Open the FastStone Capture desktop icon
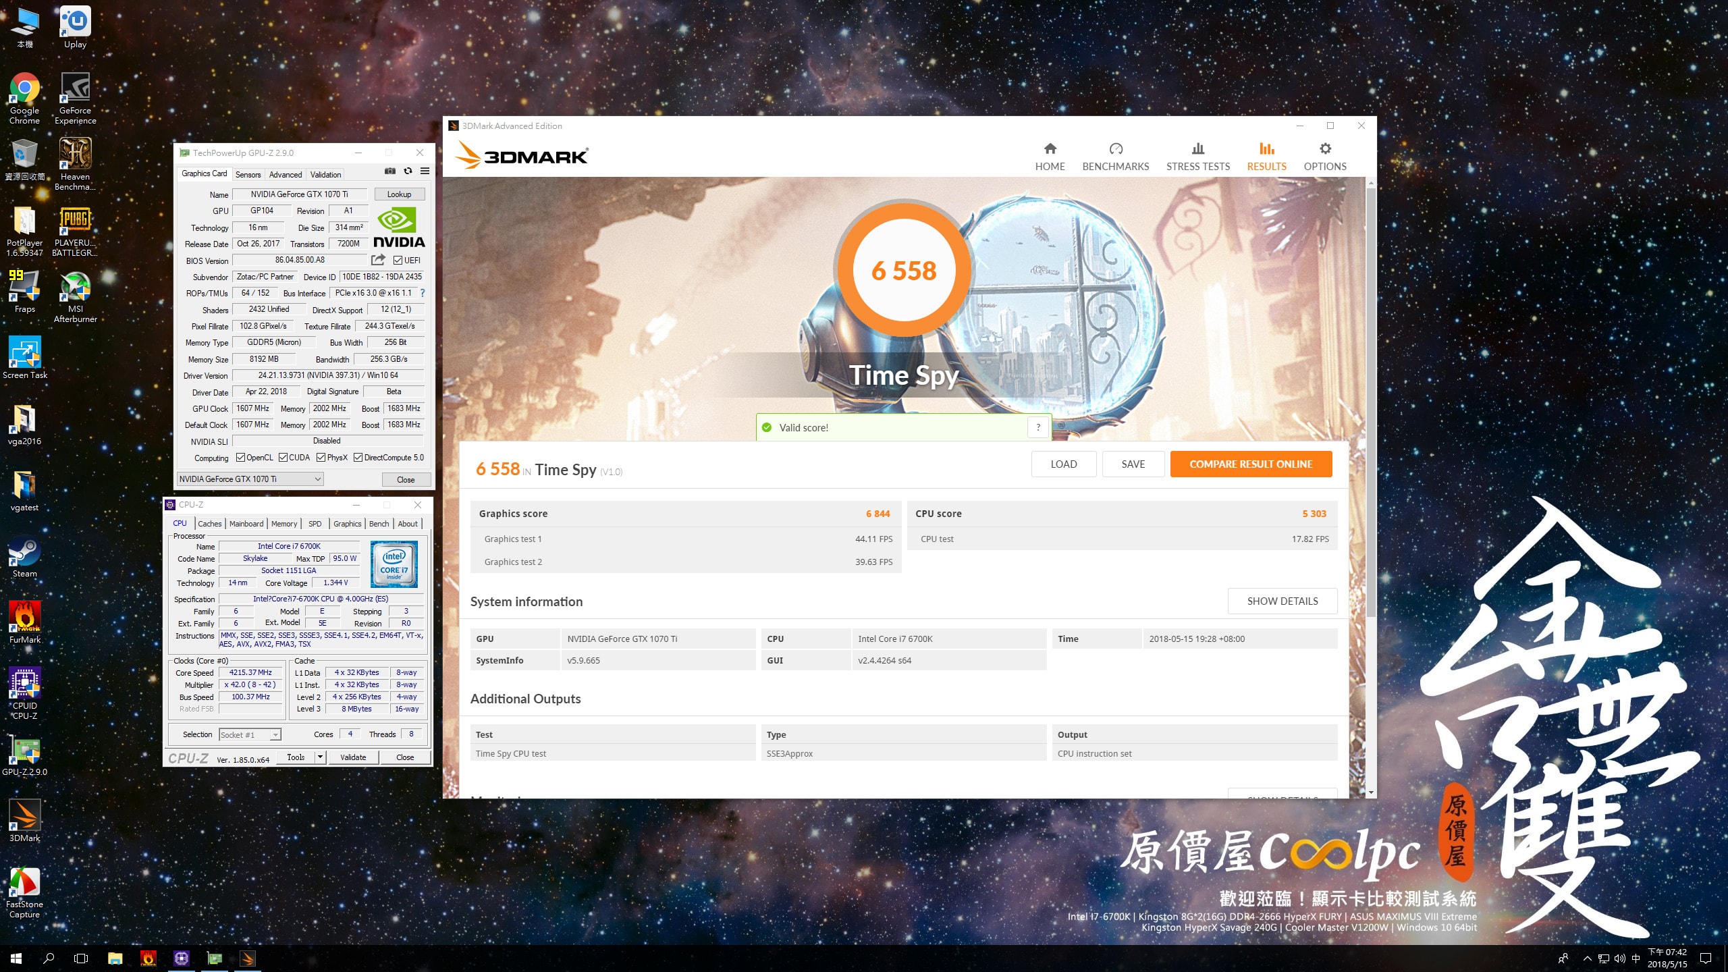Image resolution: width=1728 pixels, height=972 pixels. pyautogui.click(x=24, y=892)
